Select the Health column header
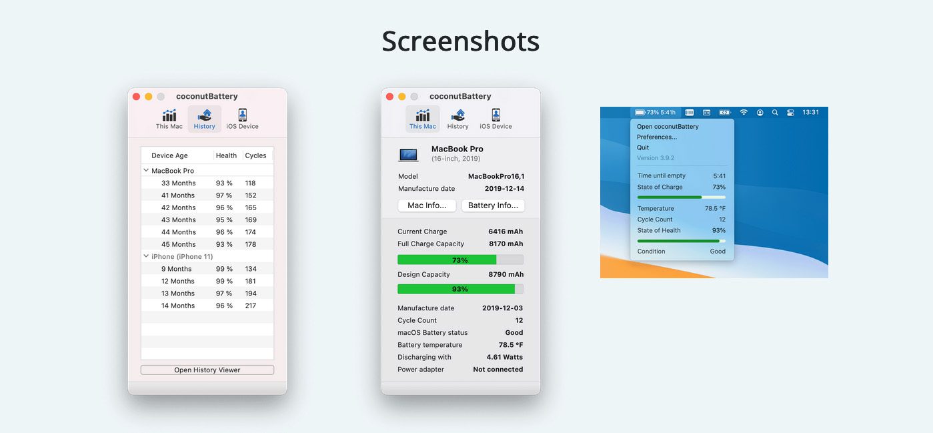Image resolution: width=933 pixels, height=433 pixels. (x=226, y=155)
